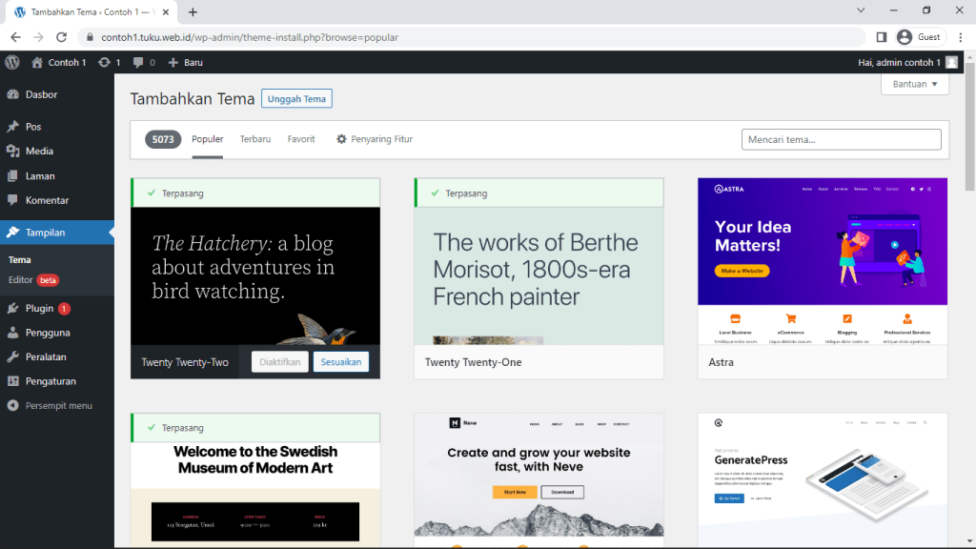Click the Peralatan wrench icon
976x549 pixels.
pyautogui.click(x=12, y=356)
